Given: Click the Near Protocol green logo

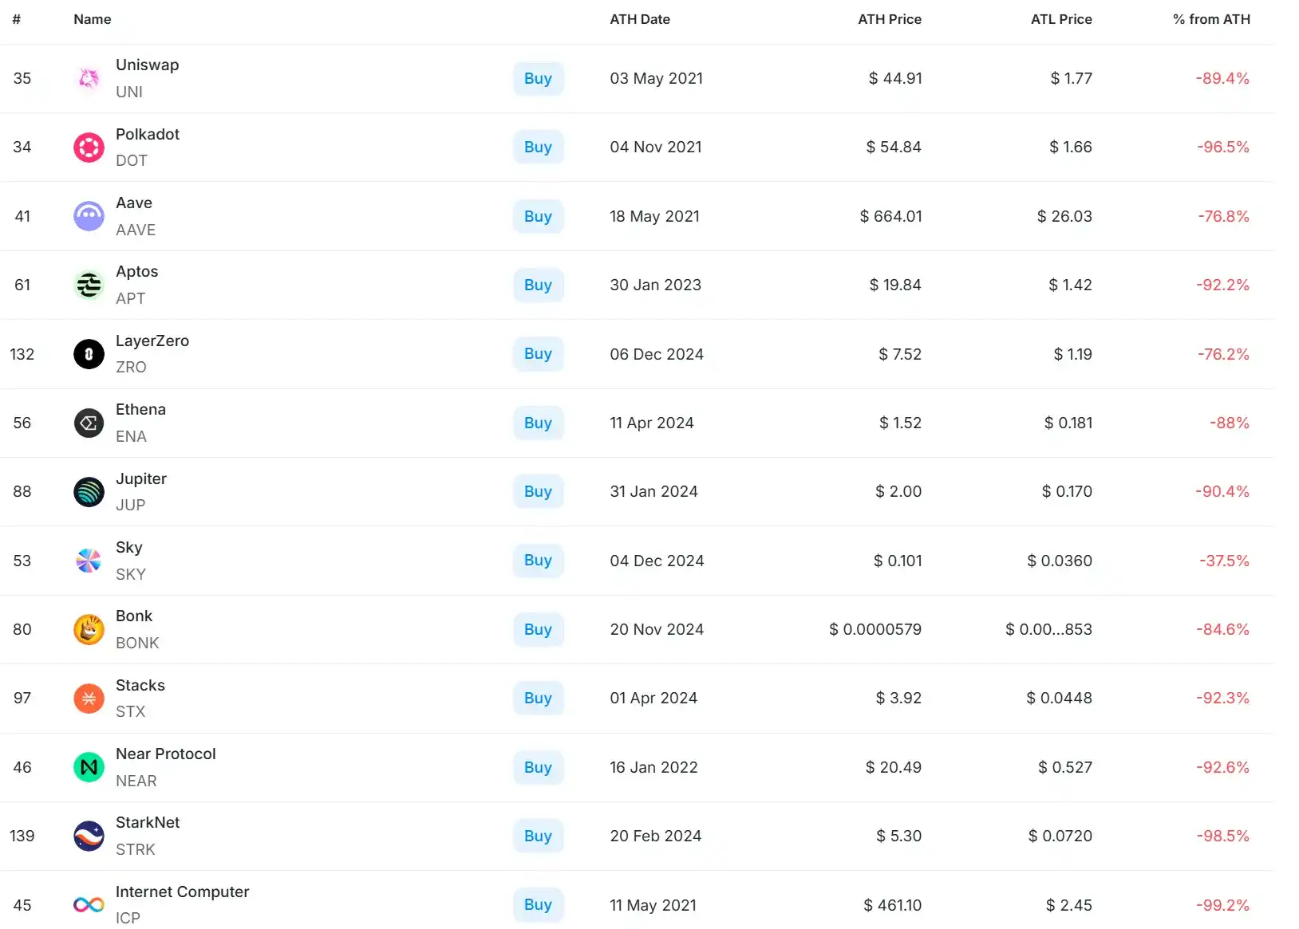Looking at the screenshot, I should [x=89, y=767].
